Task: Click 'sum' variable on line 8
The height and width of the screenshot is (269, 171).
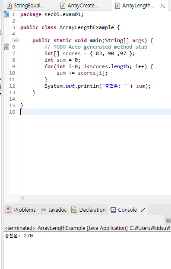Action: point(61,60)
